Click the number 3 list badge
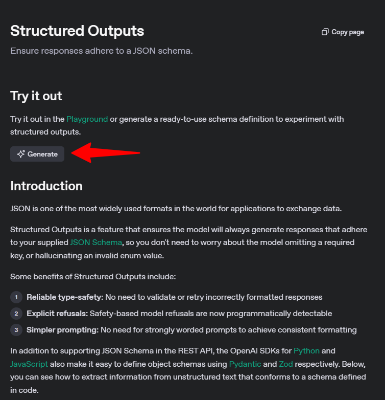 (x=16, y=330)
